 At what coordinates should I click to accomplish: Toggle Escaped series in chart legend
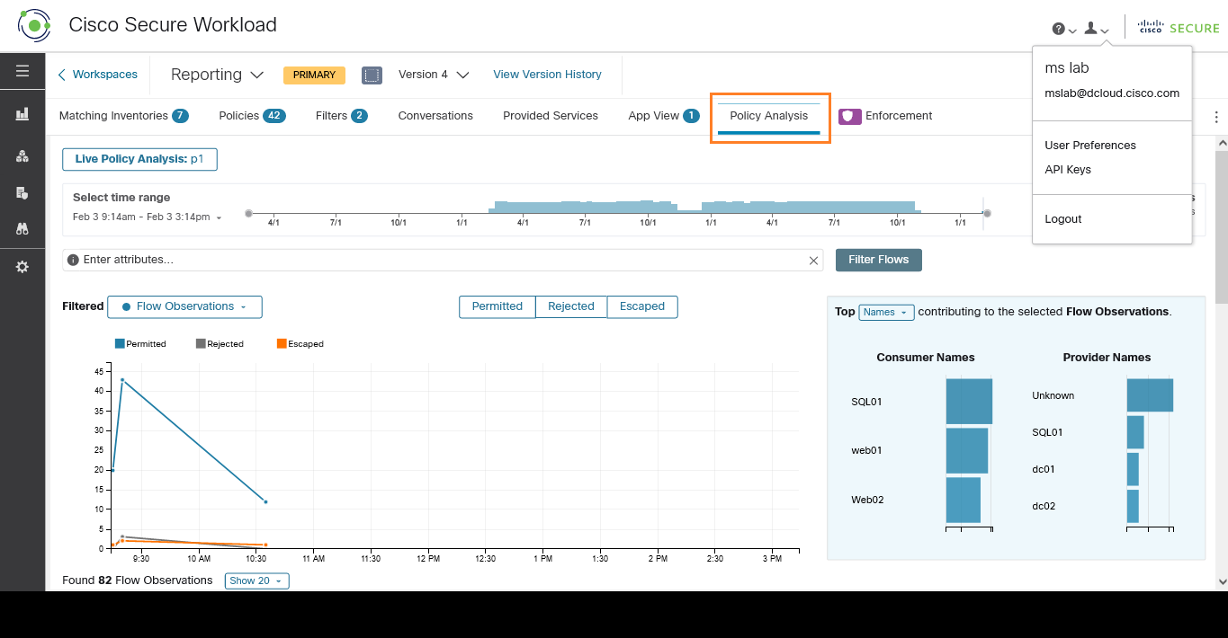tap(300, 344)
